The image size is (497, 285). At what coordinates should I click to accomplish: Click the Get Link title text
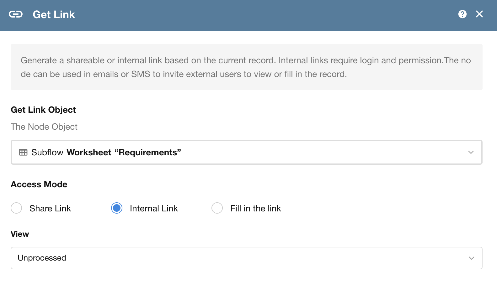pyautogui.click(x=54, y=15)
